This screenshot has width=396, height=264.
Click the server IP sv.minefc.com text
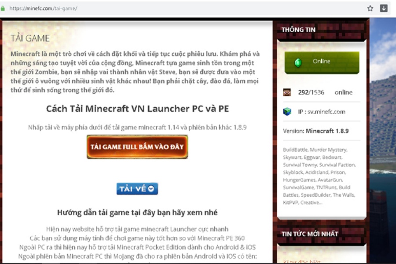click(x=322, y=112)
